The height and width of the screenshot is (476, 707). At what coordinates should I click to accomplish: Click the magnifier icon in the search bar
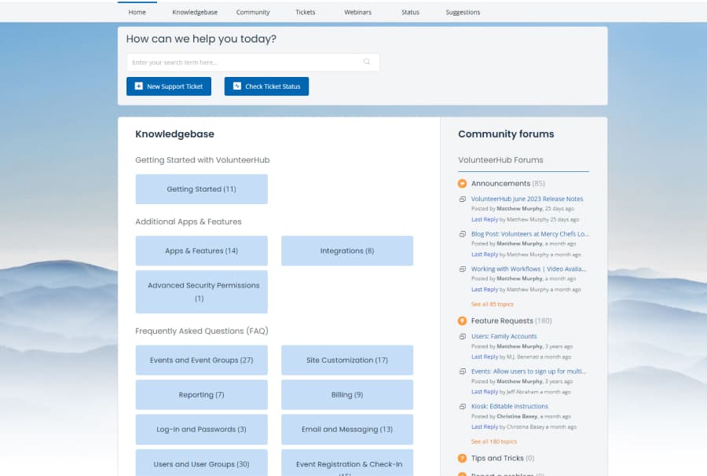click(x=367, y=61)
